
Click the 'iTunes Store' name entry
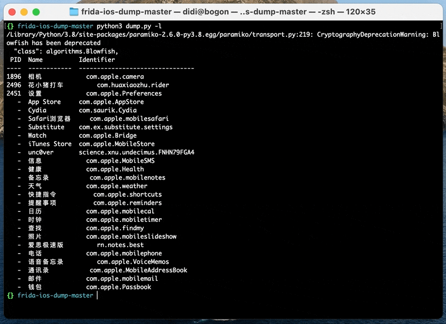click(x=50, y=144)
